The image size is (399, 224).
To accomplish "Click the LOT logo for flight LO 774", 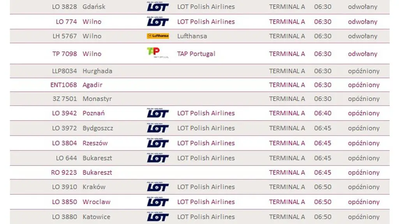I will 158,21.
